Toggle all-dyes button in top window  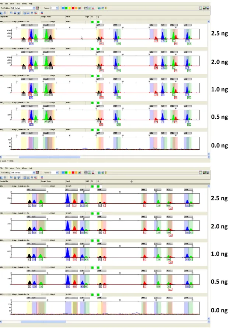(80, 8)
